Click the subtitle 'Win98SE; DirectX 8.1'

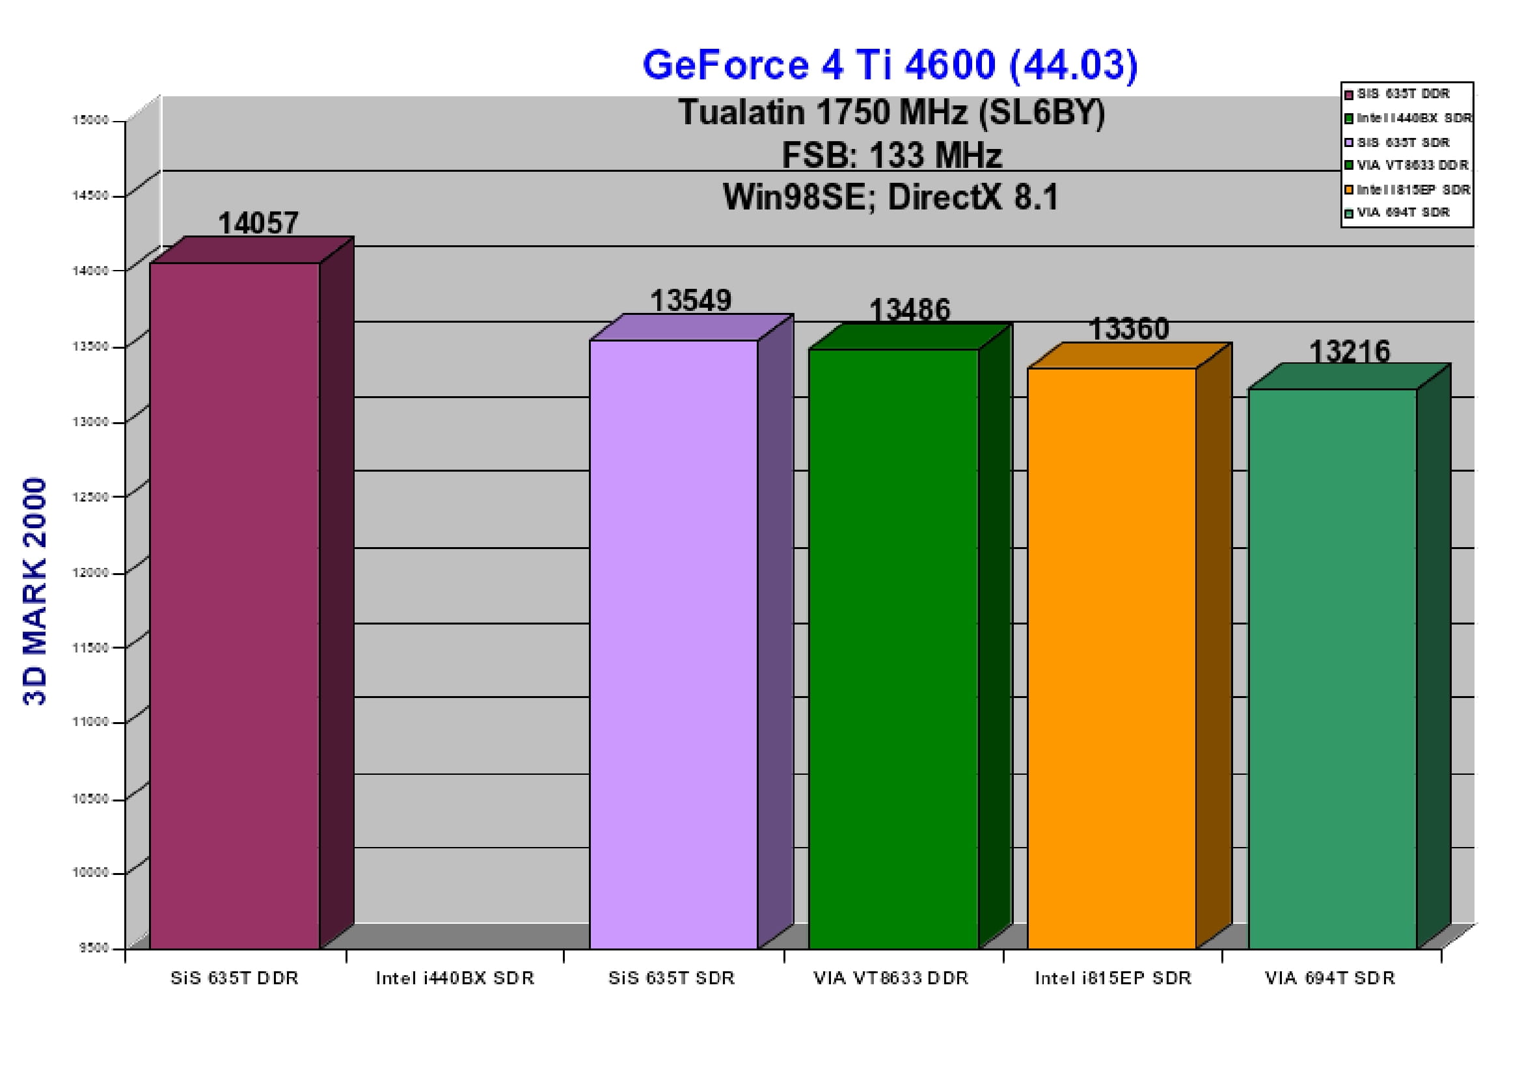tap(891, 198)
